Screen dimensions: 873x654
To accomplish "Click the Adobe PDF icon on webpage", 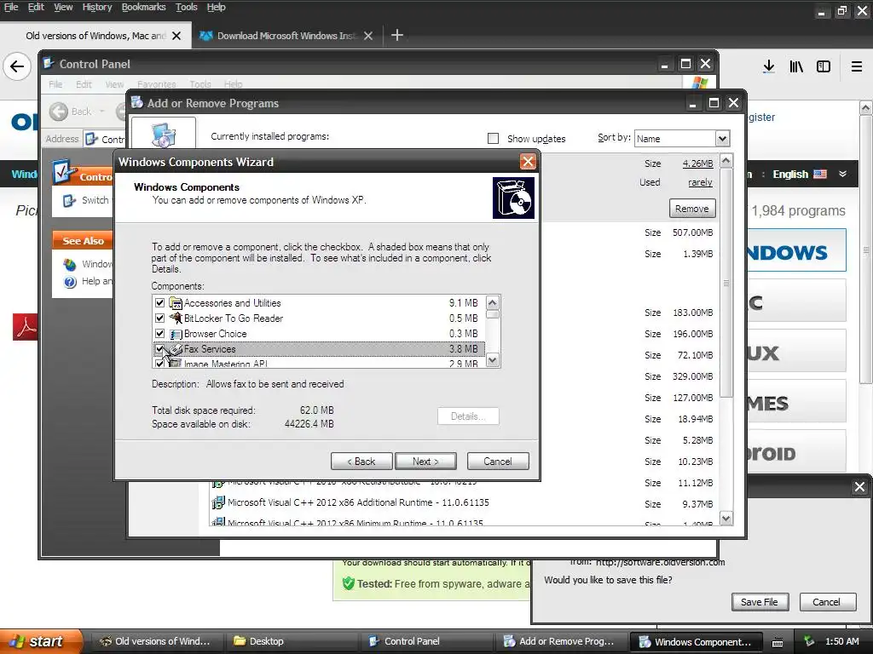I will (25, 326).
